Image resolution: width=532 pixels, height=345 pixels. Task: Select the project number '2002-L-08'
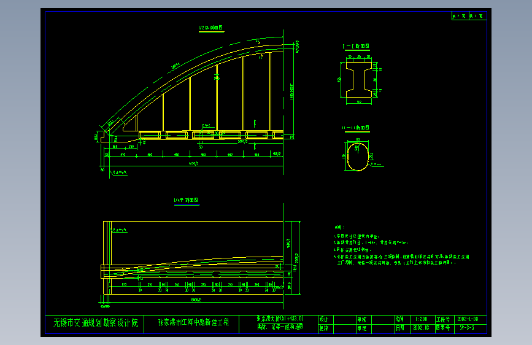coord(468,319)
